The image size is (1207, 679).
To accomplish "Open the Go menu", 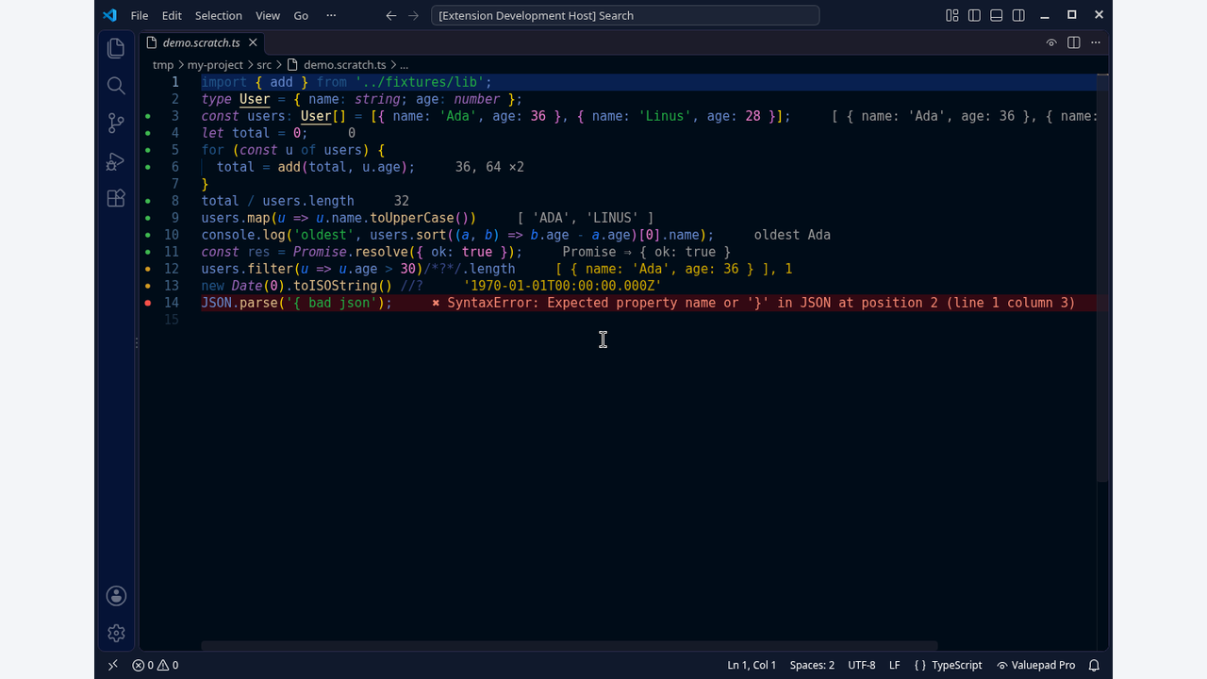I will point(302,15).
